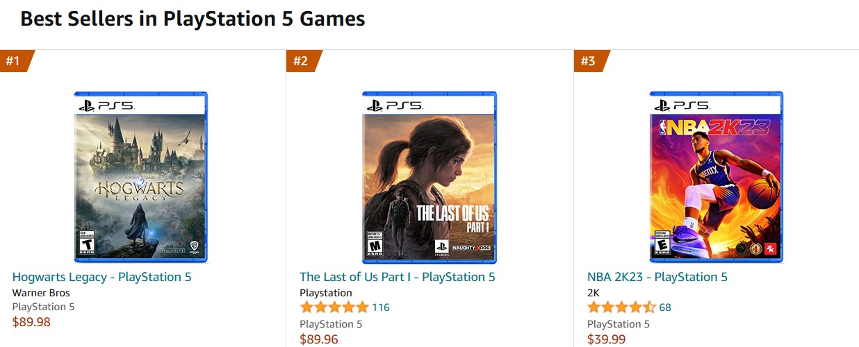The image size is (859, 347).
Task: Click the #2 bestseller rank badge
Action: click(300, 61)
